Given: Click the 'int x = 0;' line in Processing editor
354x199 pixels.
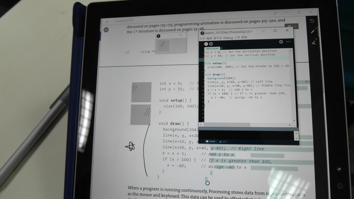Looking at the screenshot, I should click(240, 52).
